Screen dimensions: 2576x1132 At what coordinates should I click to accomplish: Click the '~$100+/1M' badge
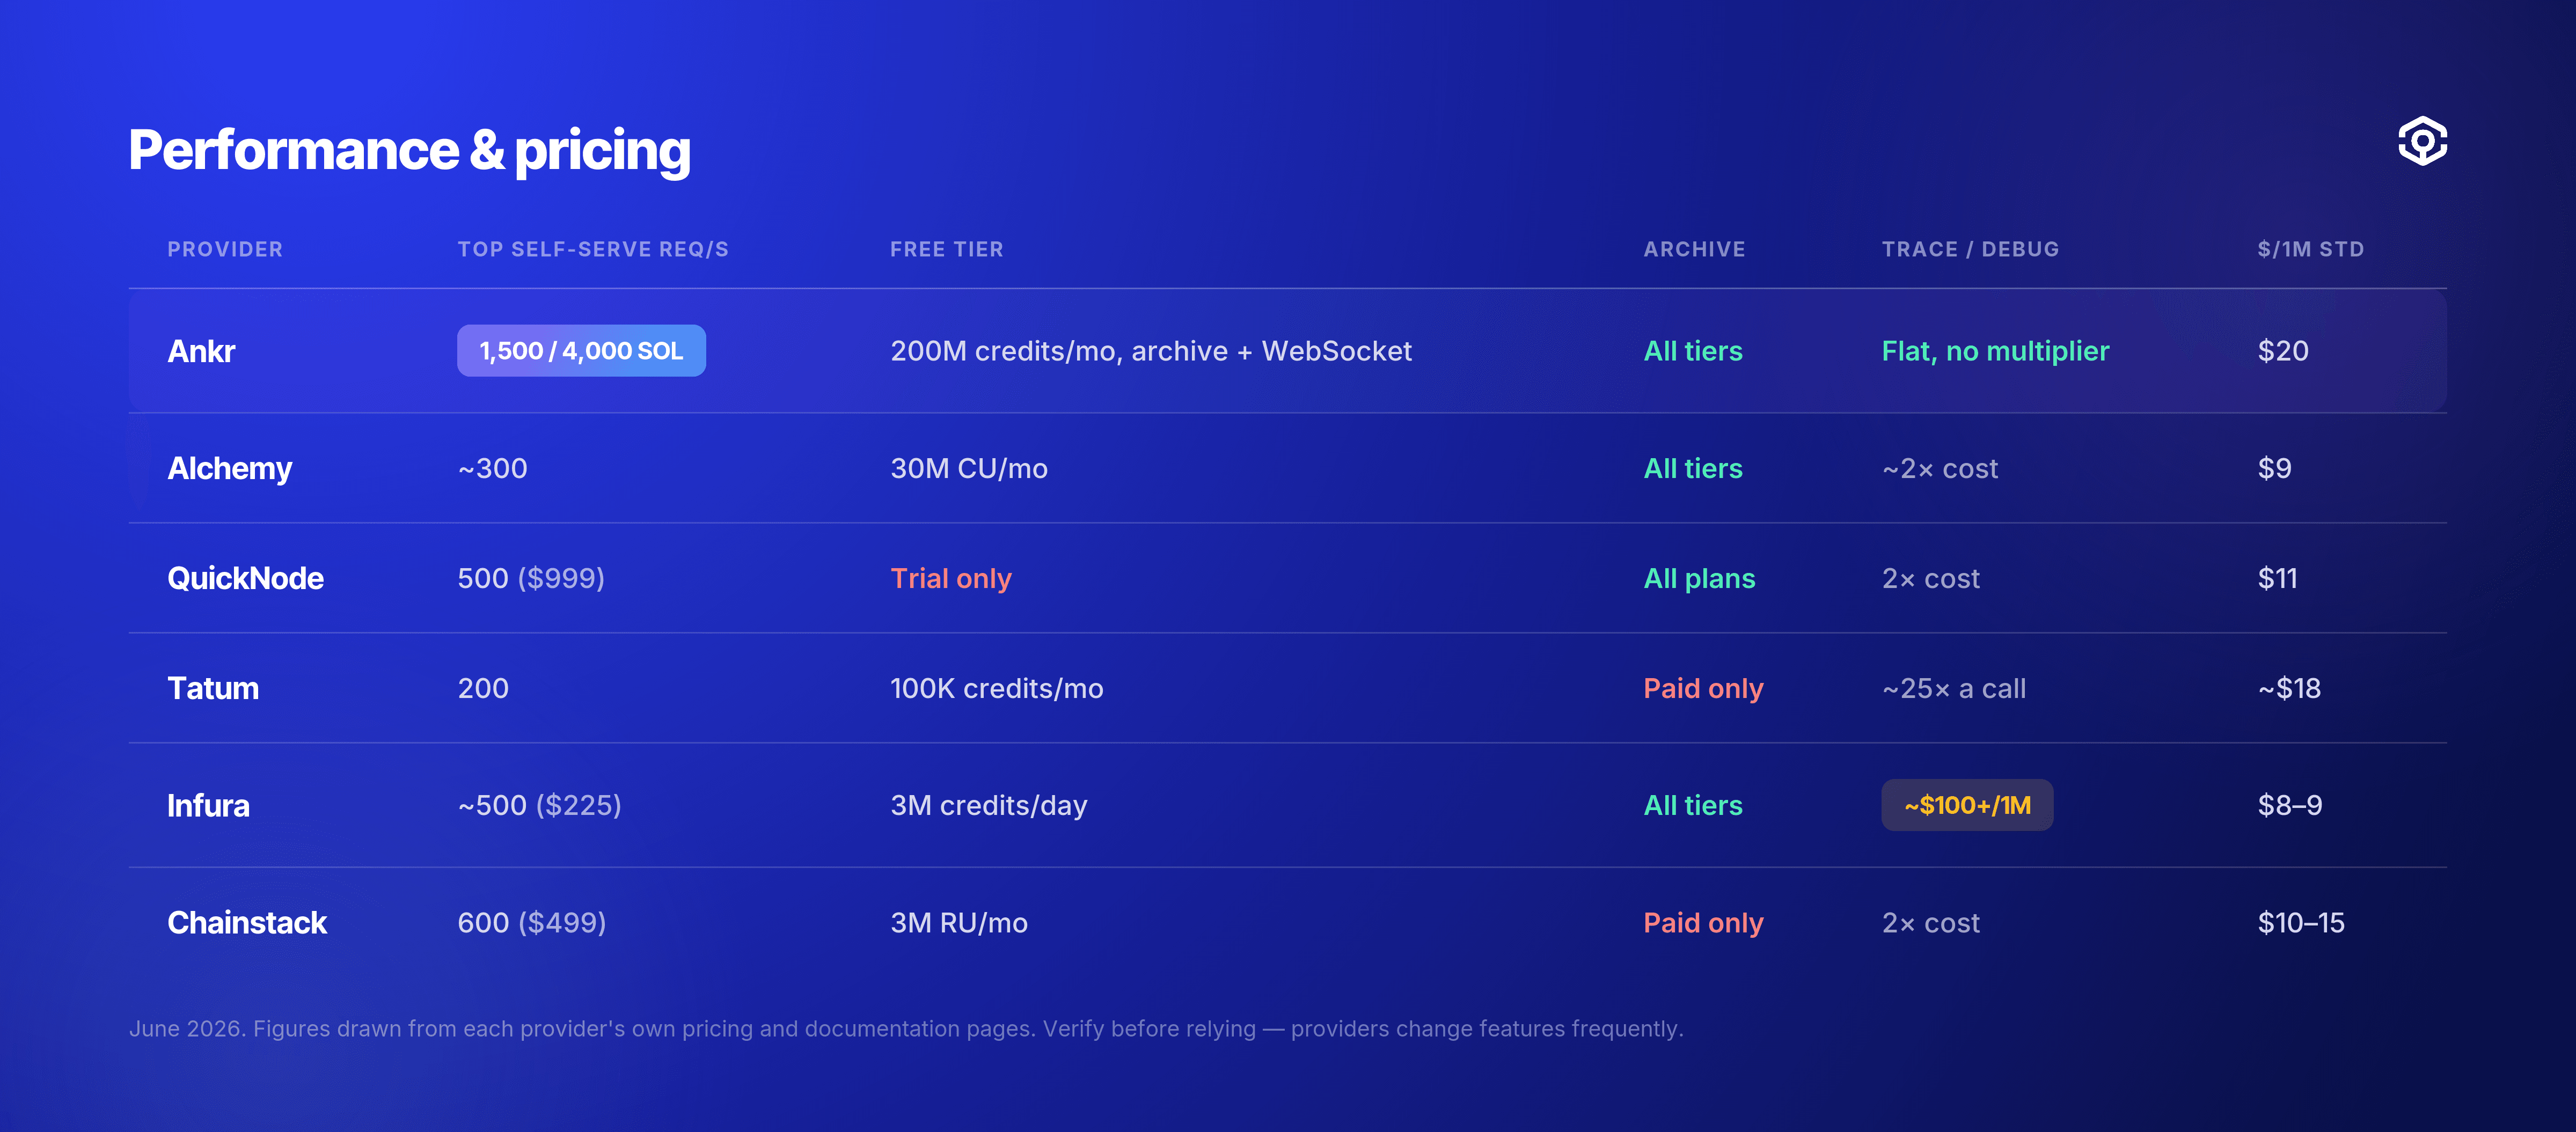pos(1967,805)
